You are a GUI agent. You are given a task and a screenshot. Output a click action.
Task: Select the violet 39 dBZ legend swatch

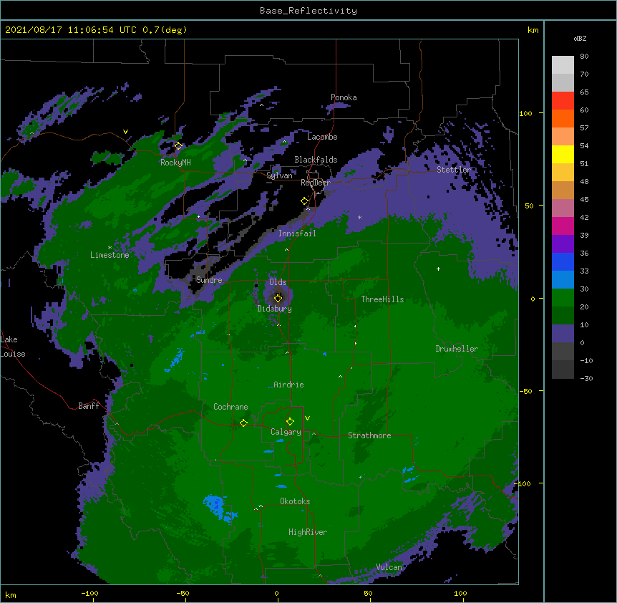pyautogui.click(x=563, y=244)
